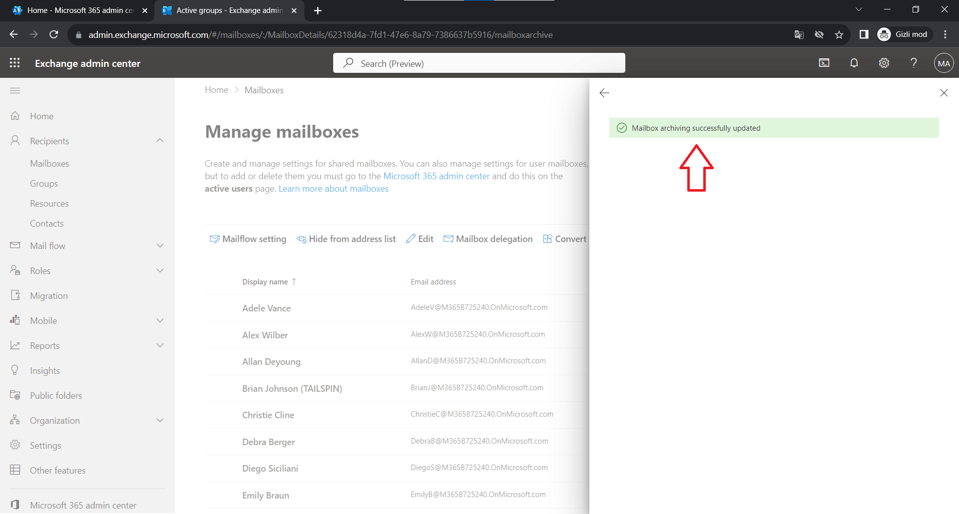Sort by Display name column header
959x514 pixels.
click(265, 282)
